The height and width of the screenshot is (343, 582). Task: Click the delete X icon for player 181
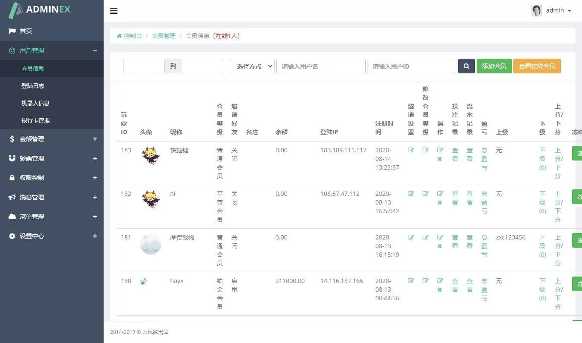(440, 246)
